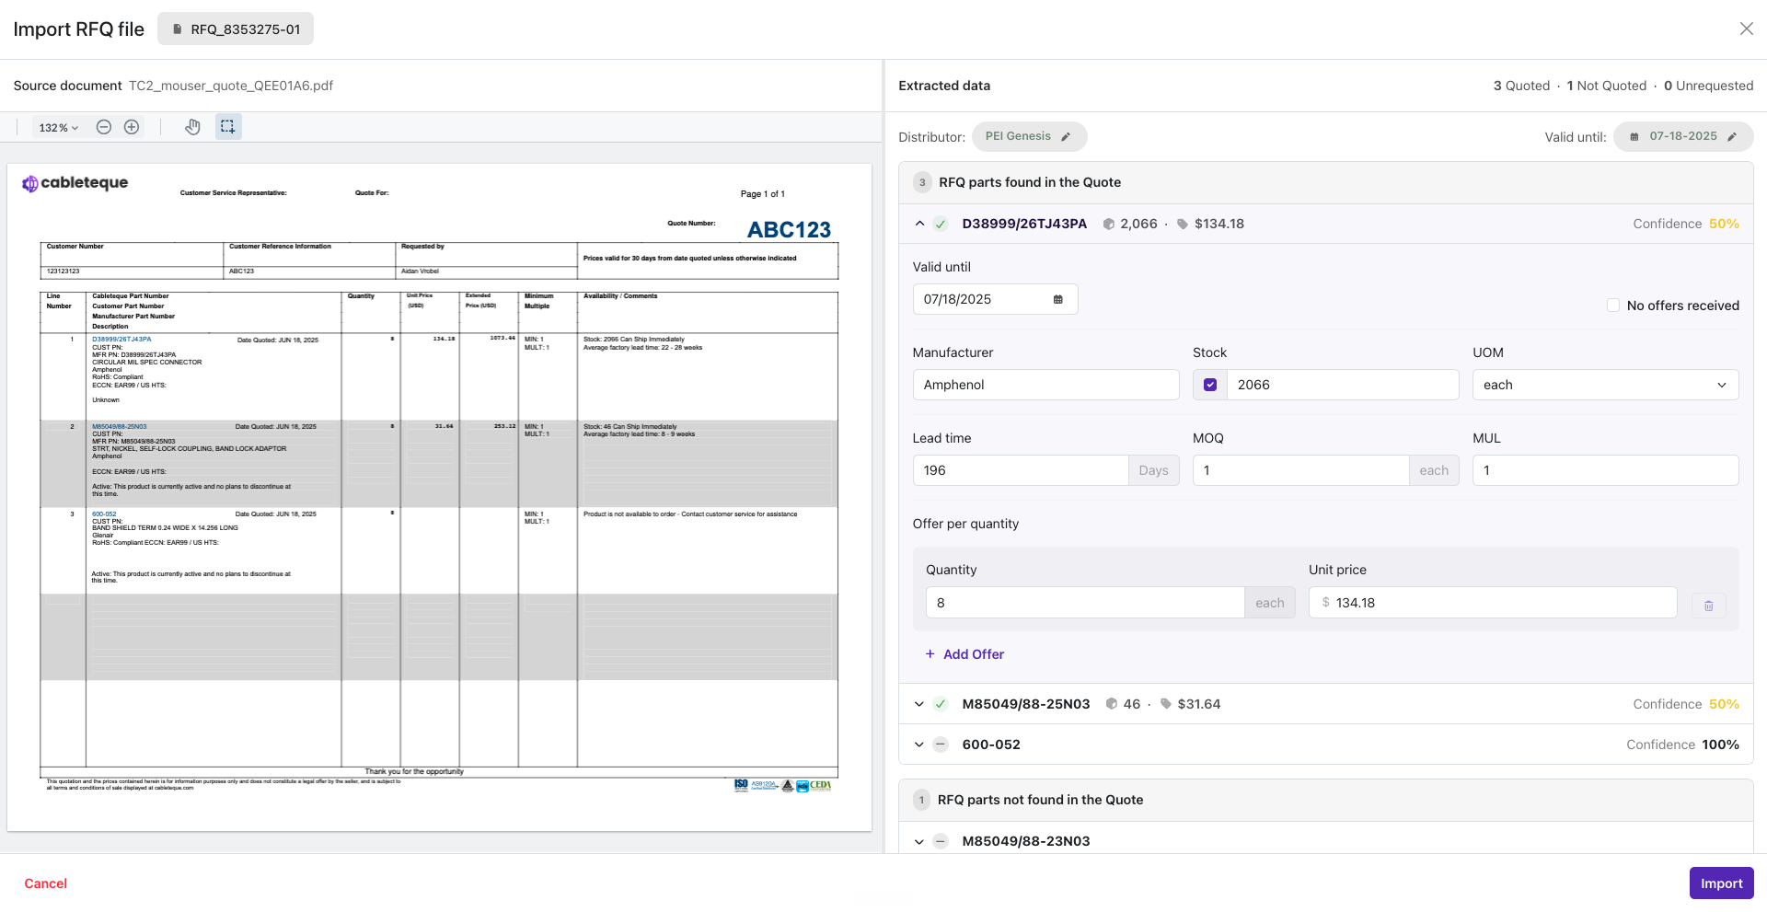This screenshot has height=912, width=1767.
Task: Click price tag icon beside $134.18
Action: (x=1183, y=224)
